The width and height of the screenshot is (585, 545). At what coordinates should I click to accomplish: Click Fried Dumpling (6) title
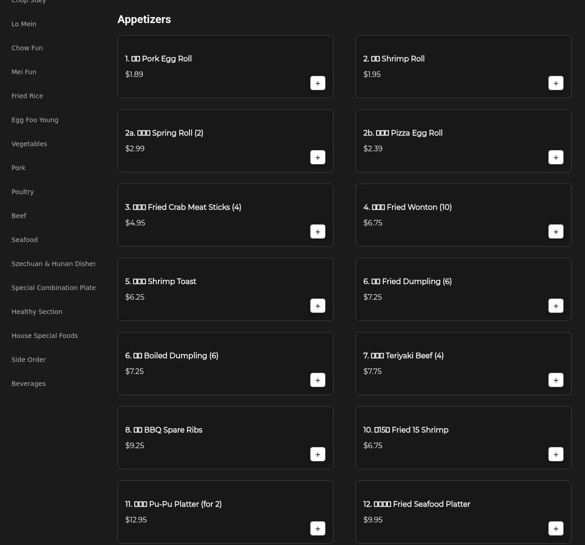[408, 281]
